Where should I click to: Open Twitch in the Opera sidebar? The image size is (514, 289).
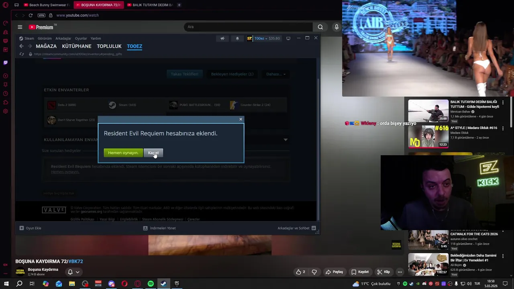[6, 63]
